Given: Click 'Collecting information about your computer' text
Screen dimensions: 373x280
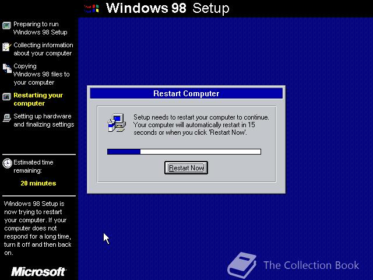Looking at the screenshot, I should [x=43, y=49].
